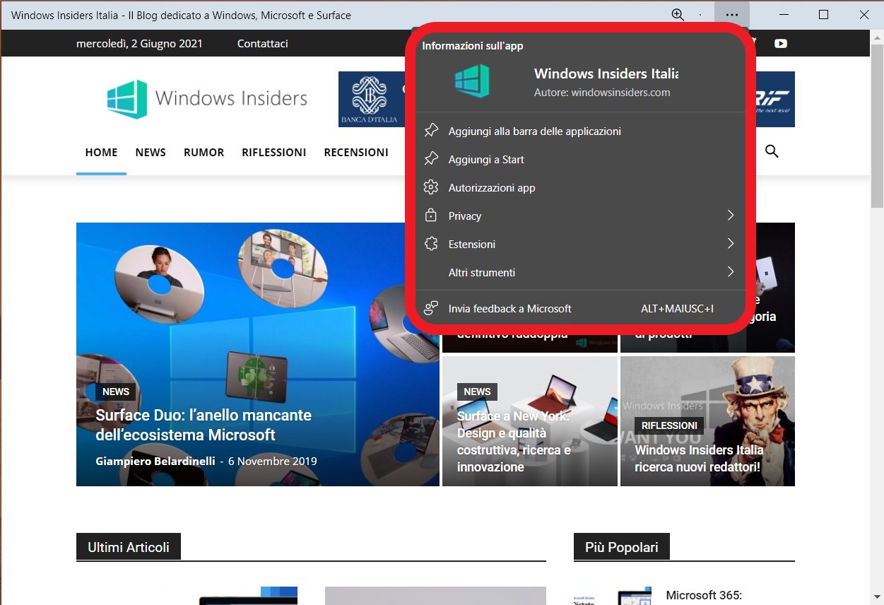Expand the Privacy submenu arrow
The height and width of the screenshot is (605, 884).
coord(731,215)
